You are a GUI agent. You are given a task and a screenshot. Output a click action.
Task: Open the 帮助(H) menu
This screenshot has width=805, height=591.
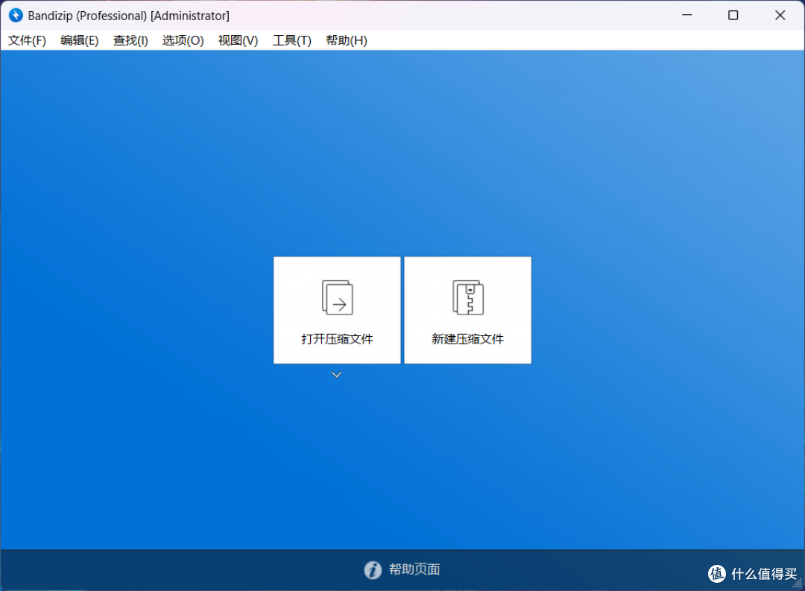tap(347, 40)
